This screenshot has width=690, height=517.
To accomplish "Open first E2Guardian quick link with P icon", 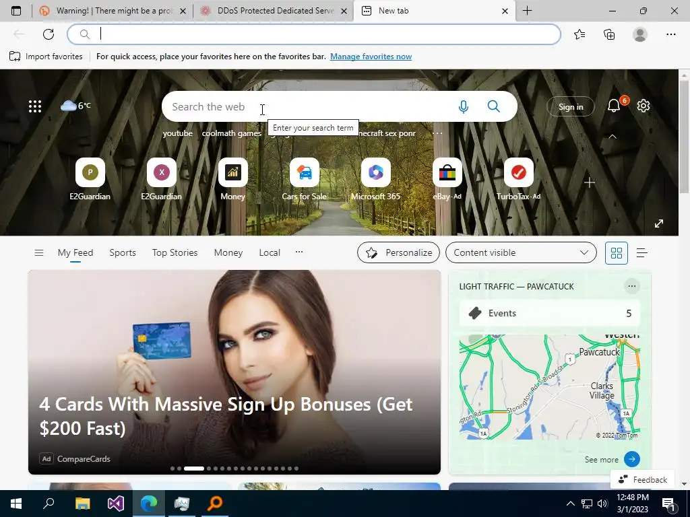I will coord(90,179).
